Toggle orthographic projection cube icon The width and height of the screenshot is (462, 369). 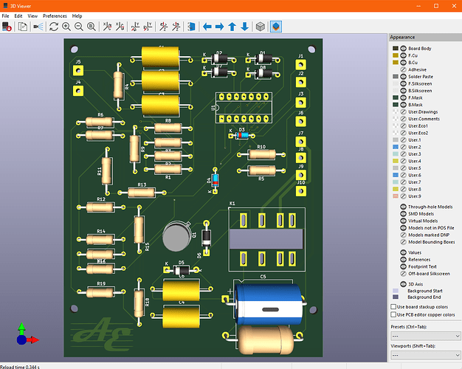261,27
